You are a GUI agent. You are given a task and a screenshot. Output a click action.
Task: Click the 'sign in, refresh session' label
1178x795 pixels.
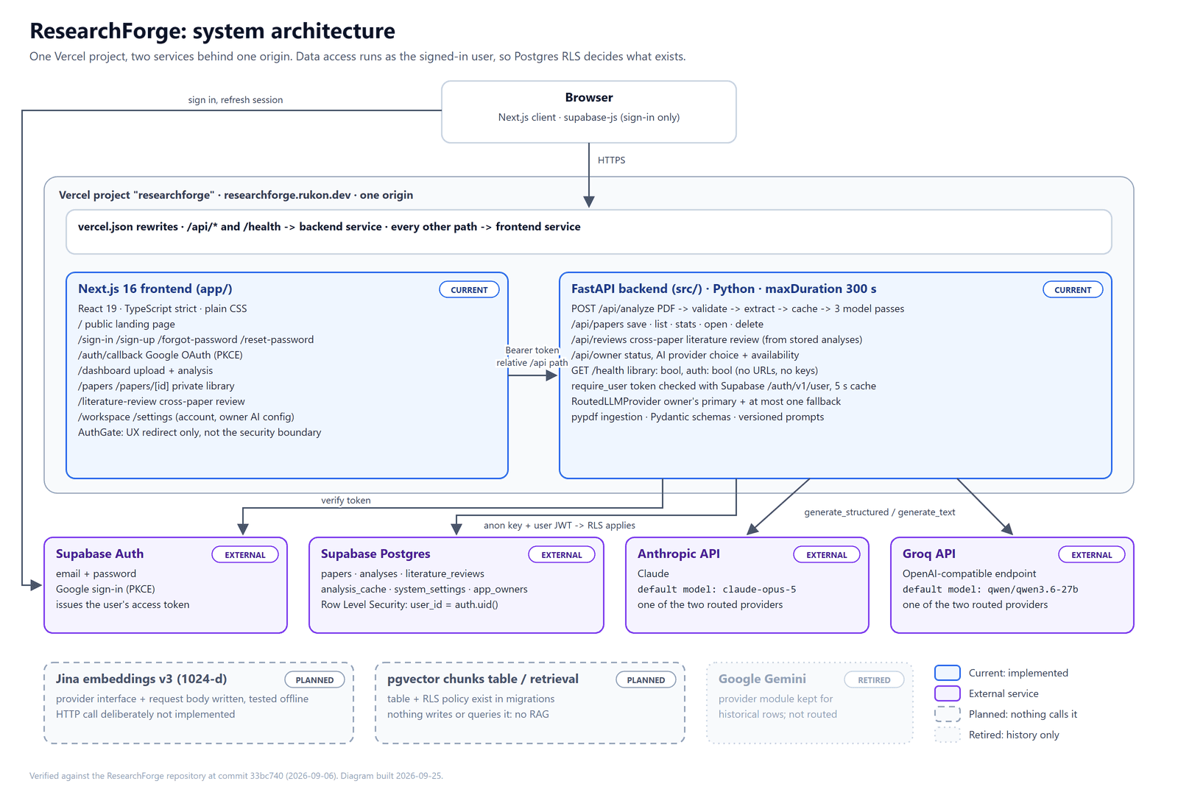click(236, 100)
